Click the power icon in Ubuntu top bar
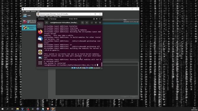198x111 pixels. (x=100, y=19)
